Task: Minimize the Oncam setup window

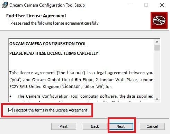Action: (131, 5)
